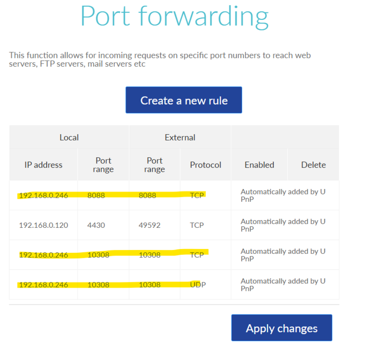Click the function description paragraph text
380x362 pixels.
(x=160, y=60)
